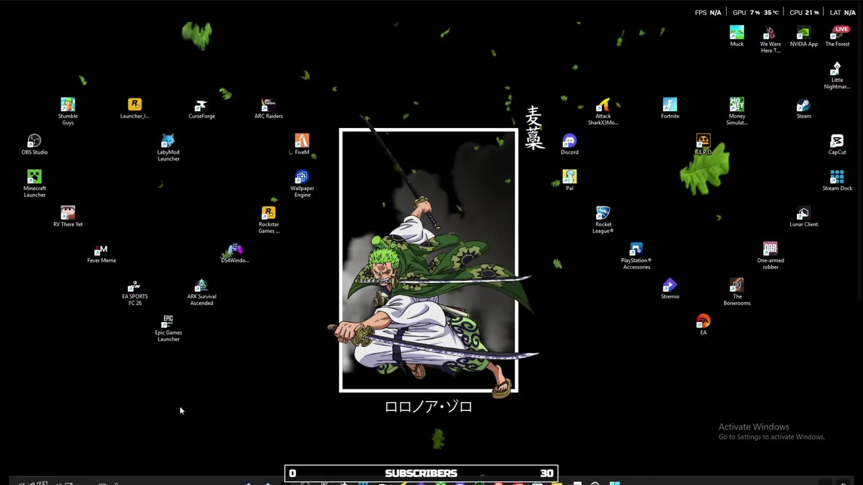The image size is (863, 485).
Task: Click the Zoro wallpaper portrait frame
Action: click(x=429, y=260)
